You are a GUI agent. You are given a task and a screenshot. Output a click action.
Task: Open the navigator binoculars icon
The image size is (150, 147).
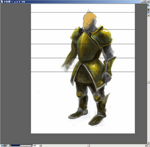click(5, 146)
